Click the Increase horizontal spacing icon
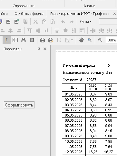 click(101, 31)
